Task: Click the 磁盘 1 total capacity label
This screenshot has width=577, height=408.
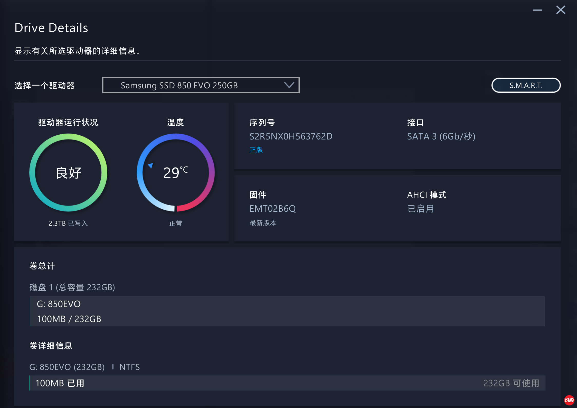Action: pos(72,287)
